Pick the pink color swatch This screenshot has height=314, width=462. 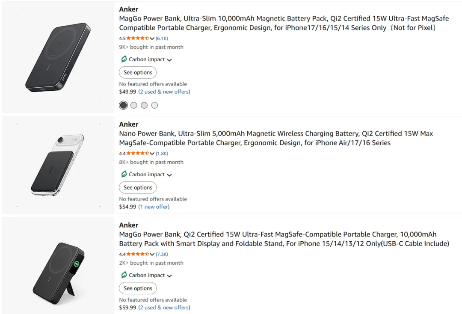point(144,105)
